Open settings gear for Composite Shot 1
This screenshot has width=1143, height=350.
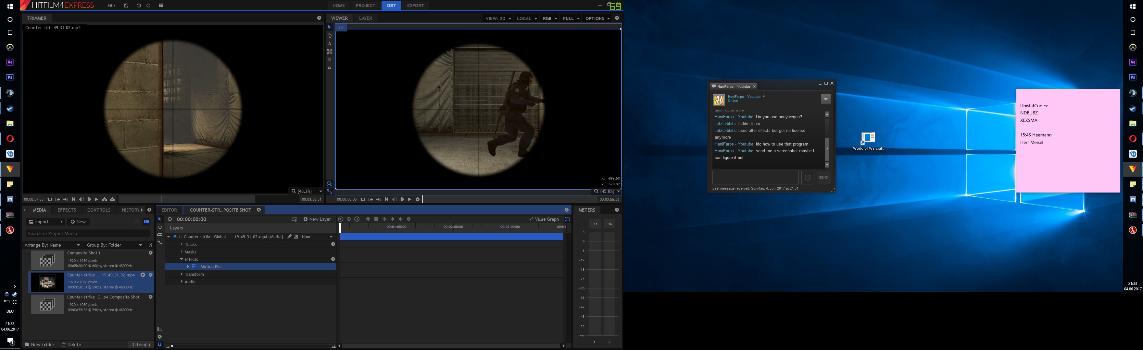point(150,253)
